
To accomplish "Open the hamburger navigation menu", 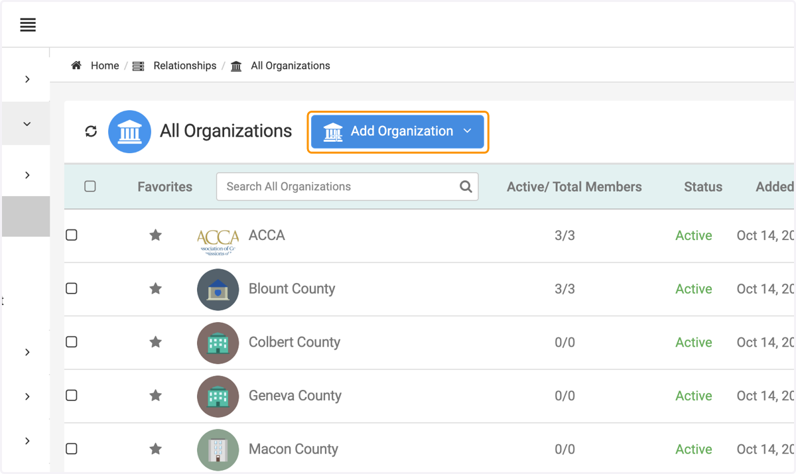I will click(x=28, y=25).
